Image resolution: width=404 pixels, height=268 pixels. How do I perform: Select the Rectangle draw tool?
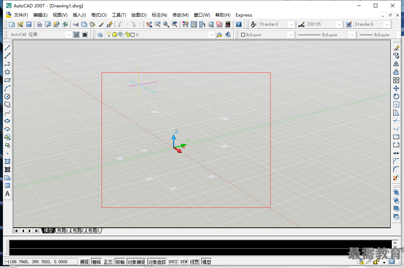7,80
